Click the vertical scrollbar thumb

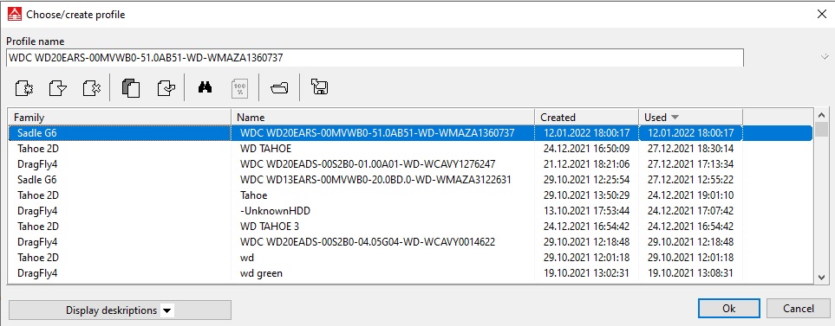coord(822,129)
